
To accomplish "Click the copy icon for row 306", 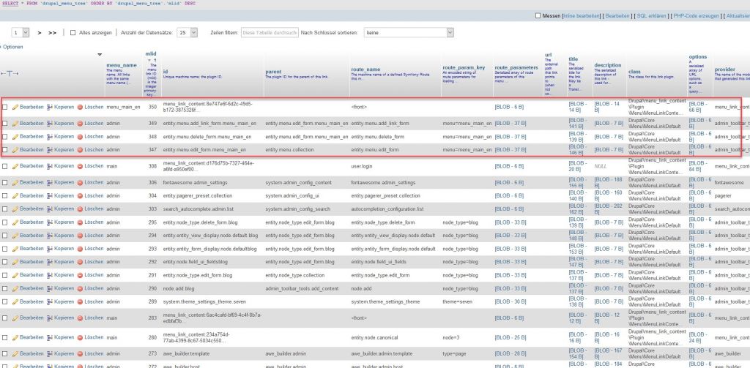I will [x=49, y=183].
